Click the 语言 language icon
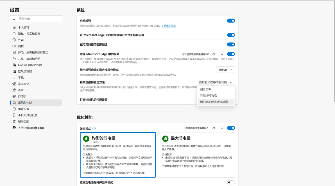The height and width of the screenshot is (186, 335). pyautogui.click(x=14, y=90)
